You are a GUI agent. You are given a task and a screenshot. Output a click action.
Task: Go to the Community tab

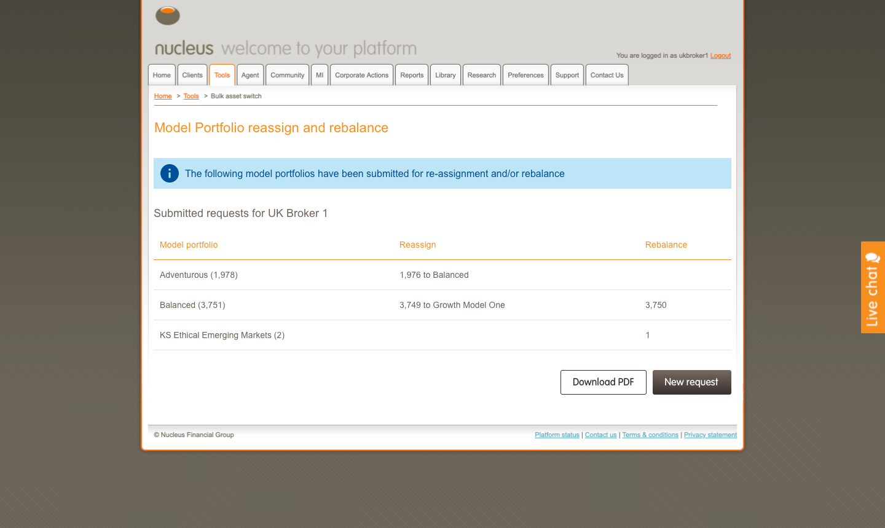(x=287, y=75)
